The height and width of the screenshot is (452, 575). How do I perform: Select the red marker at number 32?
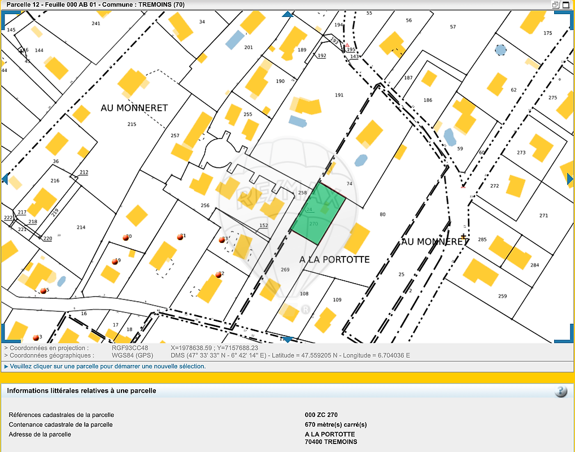point(218,275)
